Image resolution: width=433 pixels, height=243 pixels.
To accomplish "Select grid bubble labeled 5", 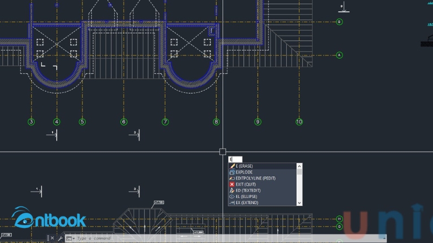I will point(82,122).
